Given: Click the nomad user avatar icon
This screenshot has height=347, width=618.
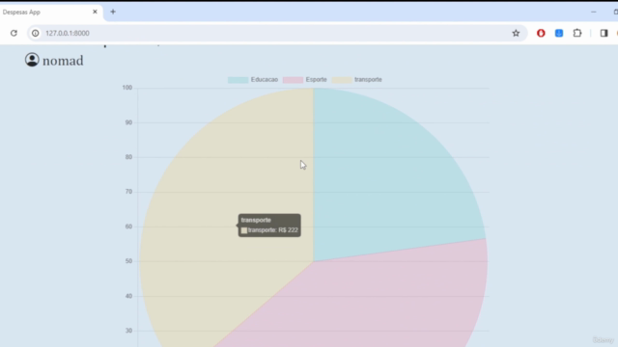Looking at the screenshot, I should point(32,60).
